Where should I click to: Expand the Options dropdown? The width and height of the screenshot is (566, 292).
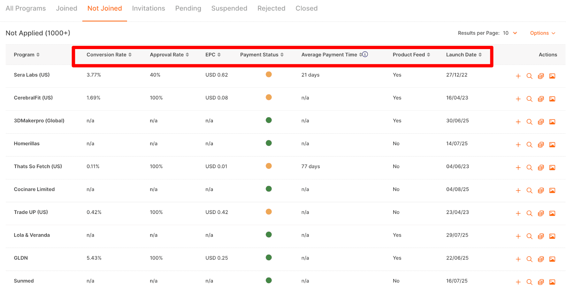[543, 33]
